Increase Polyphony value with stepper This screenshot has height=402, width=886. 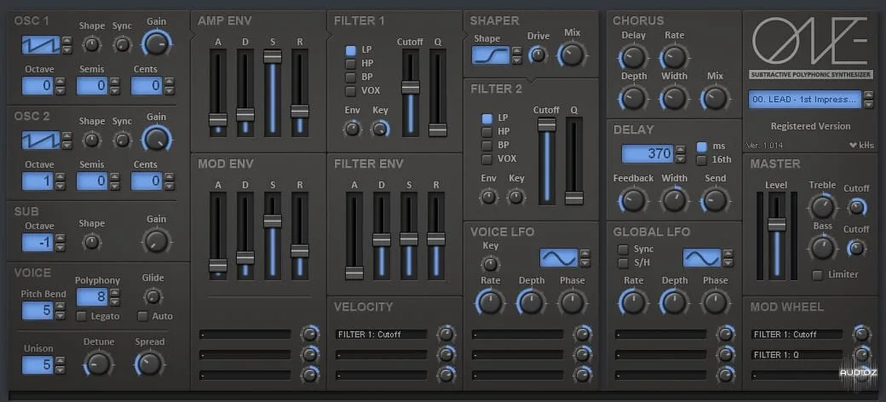tap(114, 293)
